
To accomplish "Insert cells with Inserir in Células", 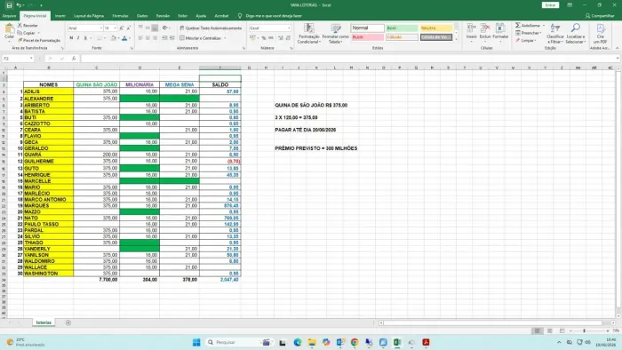I will (x=471, y=33).
